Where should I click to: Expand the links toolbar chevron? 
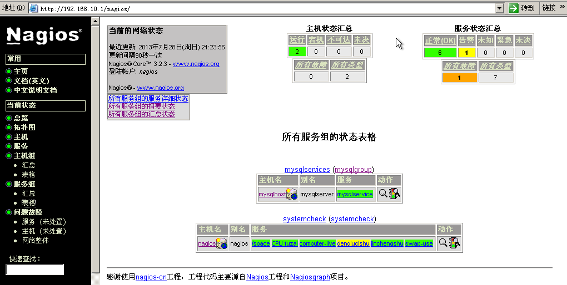point(562,7)
